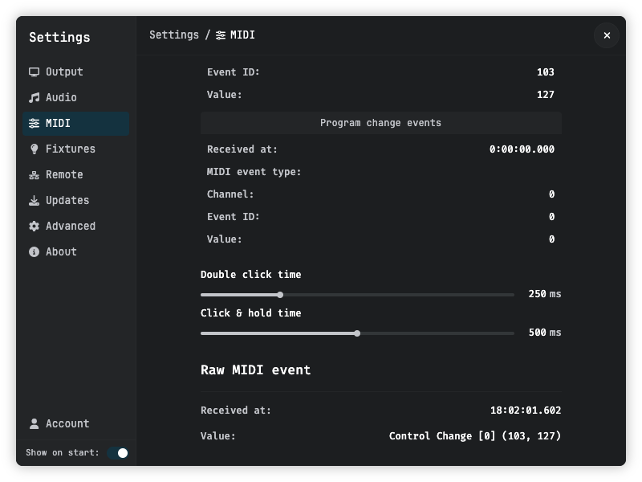Click the Output monitor icon in the sidebar
642x482 pixels.
coord(34,72)
